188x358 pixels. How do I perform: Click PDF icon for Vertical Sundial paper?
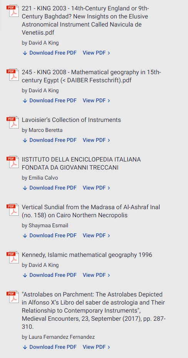pyautogui.click(x=13, y=210)
